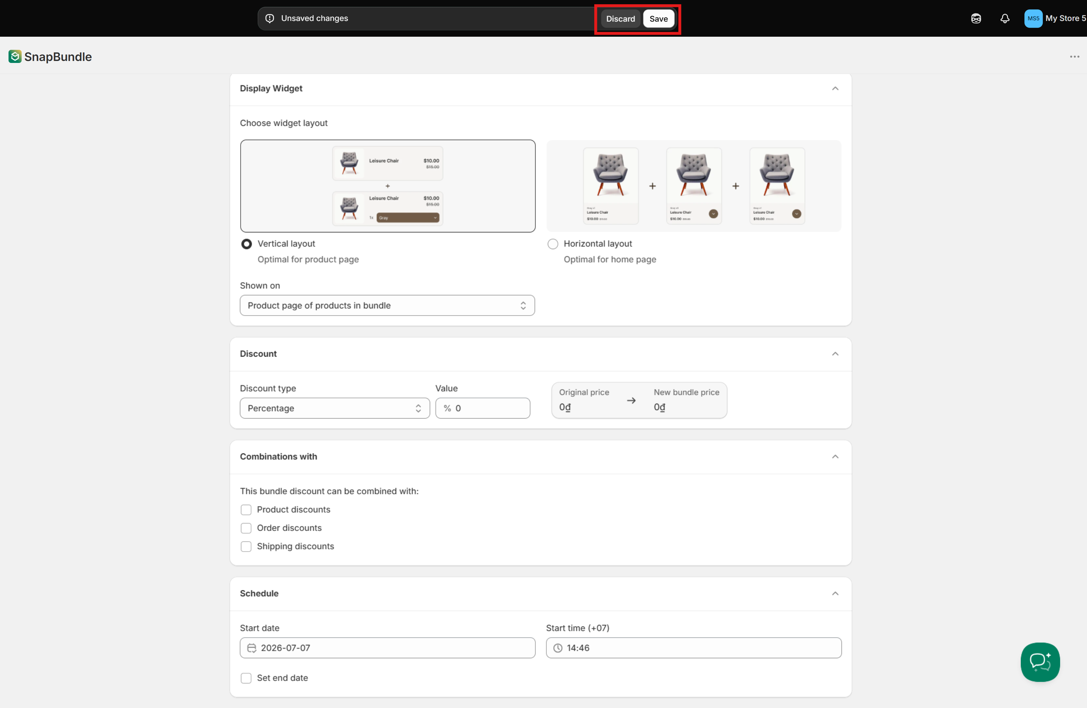The image size is (1087, 708).
Task: Open the green chat support widget
Action: point(1040,662)
